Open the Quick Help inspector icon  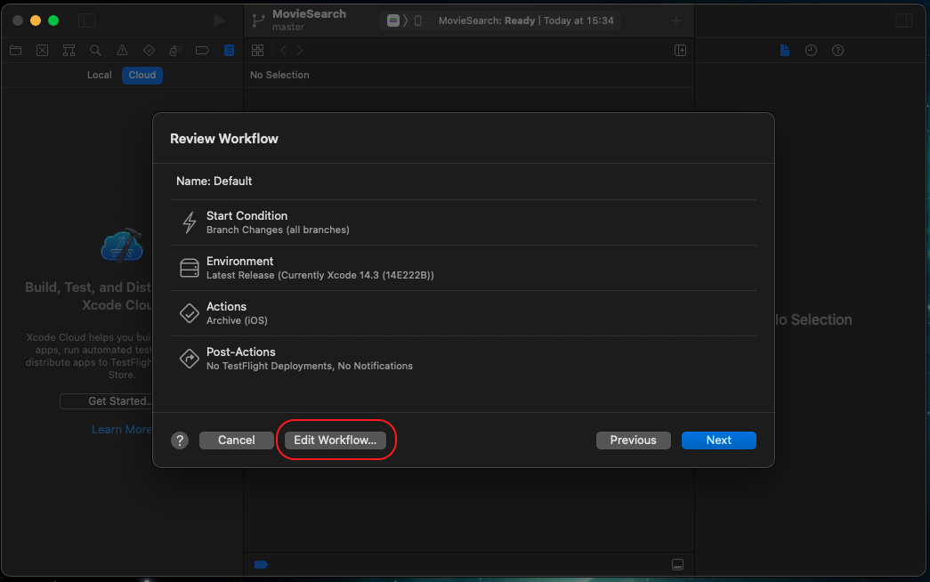(837, 51)
